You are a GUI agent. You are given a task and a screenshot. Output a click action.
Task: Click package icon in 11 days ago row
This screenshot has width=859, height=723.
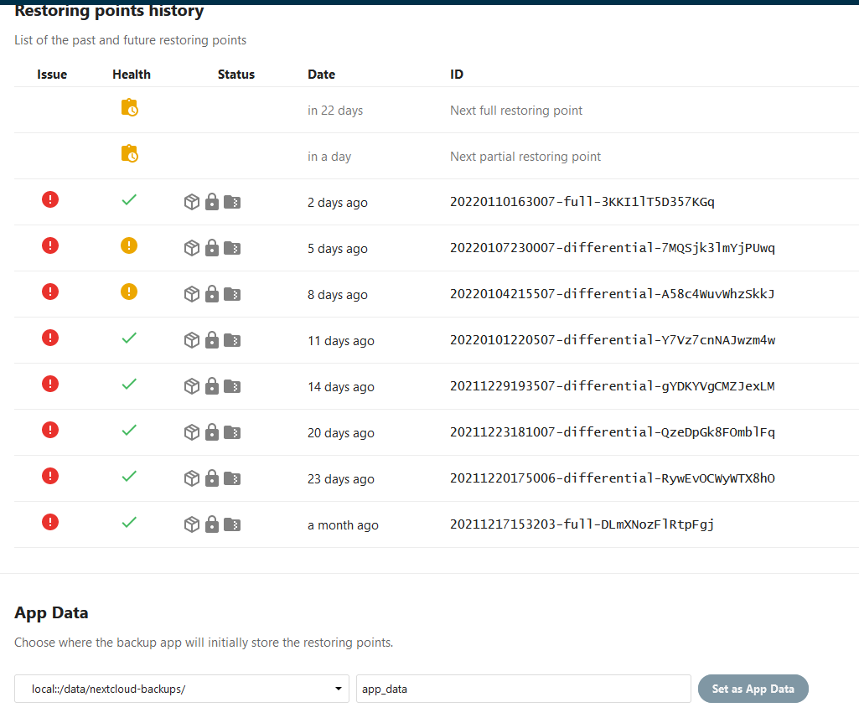click(x=192, y=340)
